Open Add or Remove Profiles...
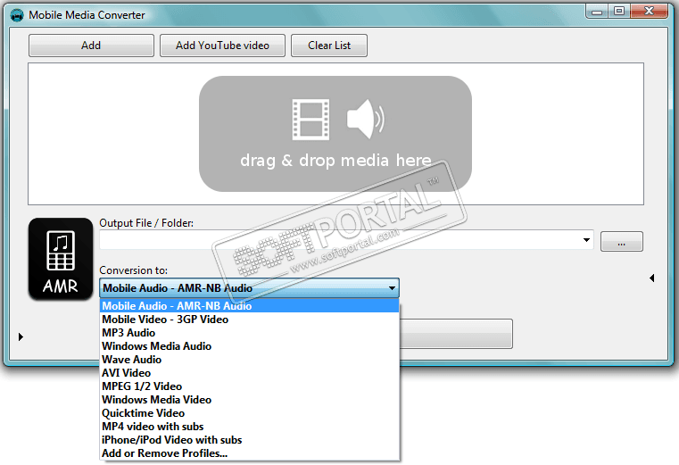 pos(249,453)
